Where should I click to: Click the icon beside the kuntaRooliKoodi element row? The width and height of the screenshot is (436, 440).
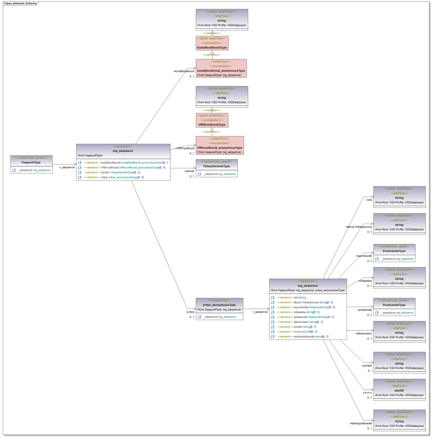[x=80, y=163]
